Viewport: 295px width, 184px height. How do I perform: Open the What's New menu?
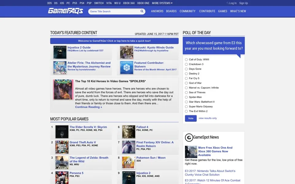pyautogui.click(x=238, y=11)
